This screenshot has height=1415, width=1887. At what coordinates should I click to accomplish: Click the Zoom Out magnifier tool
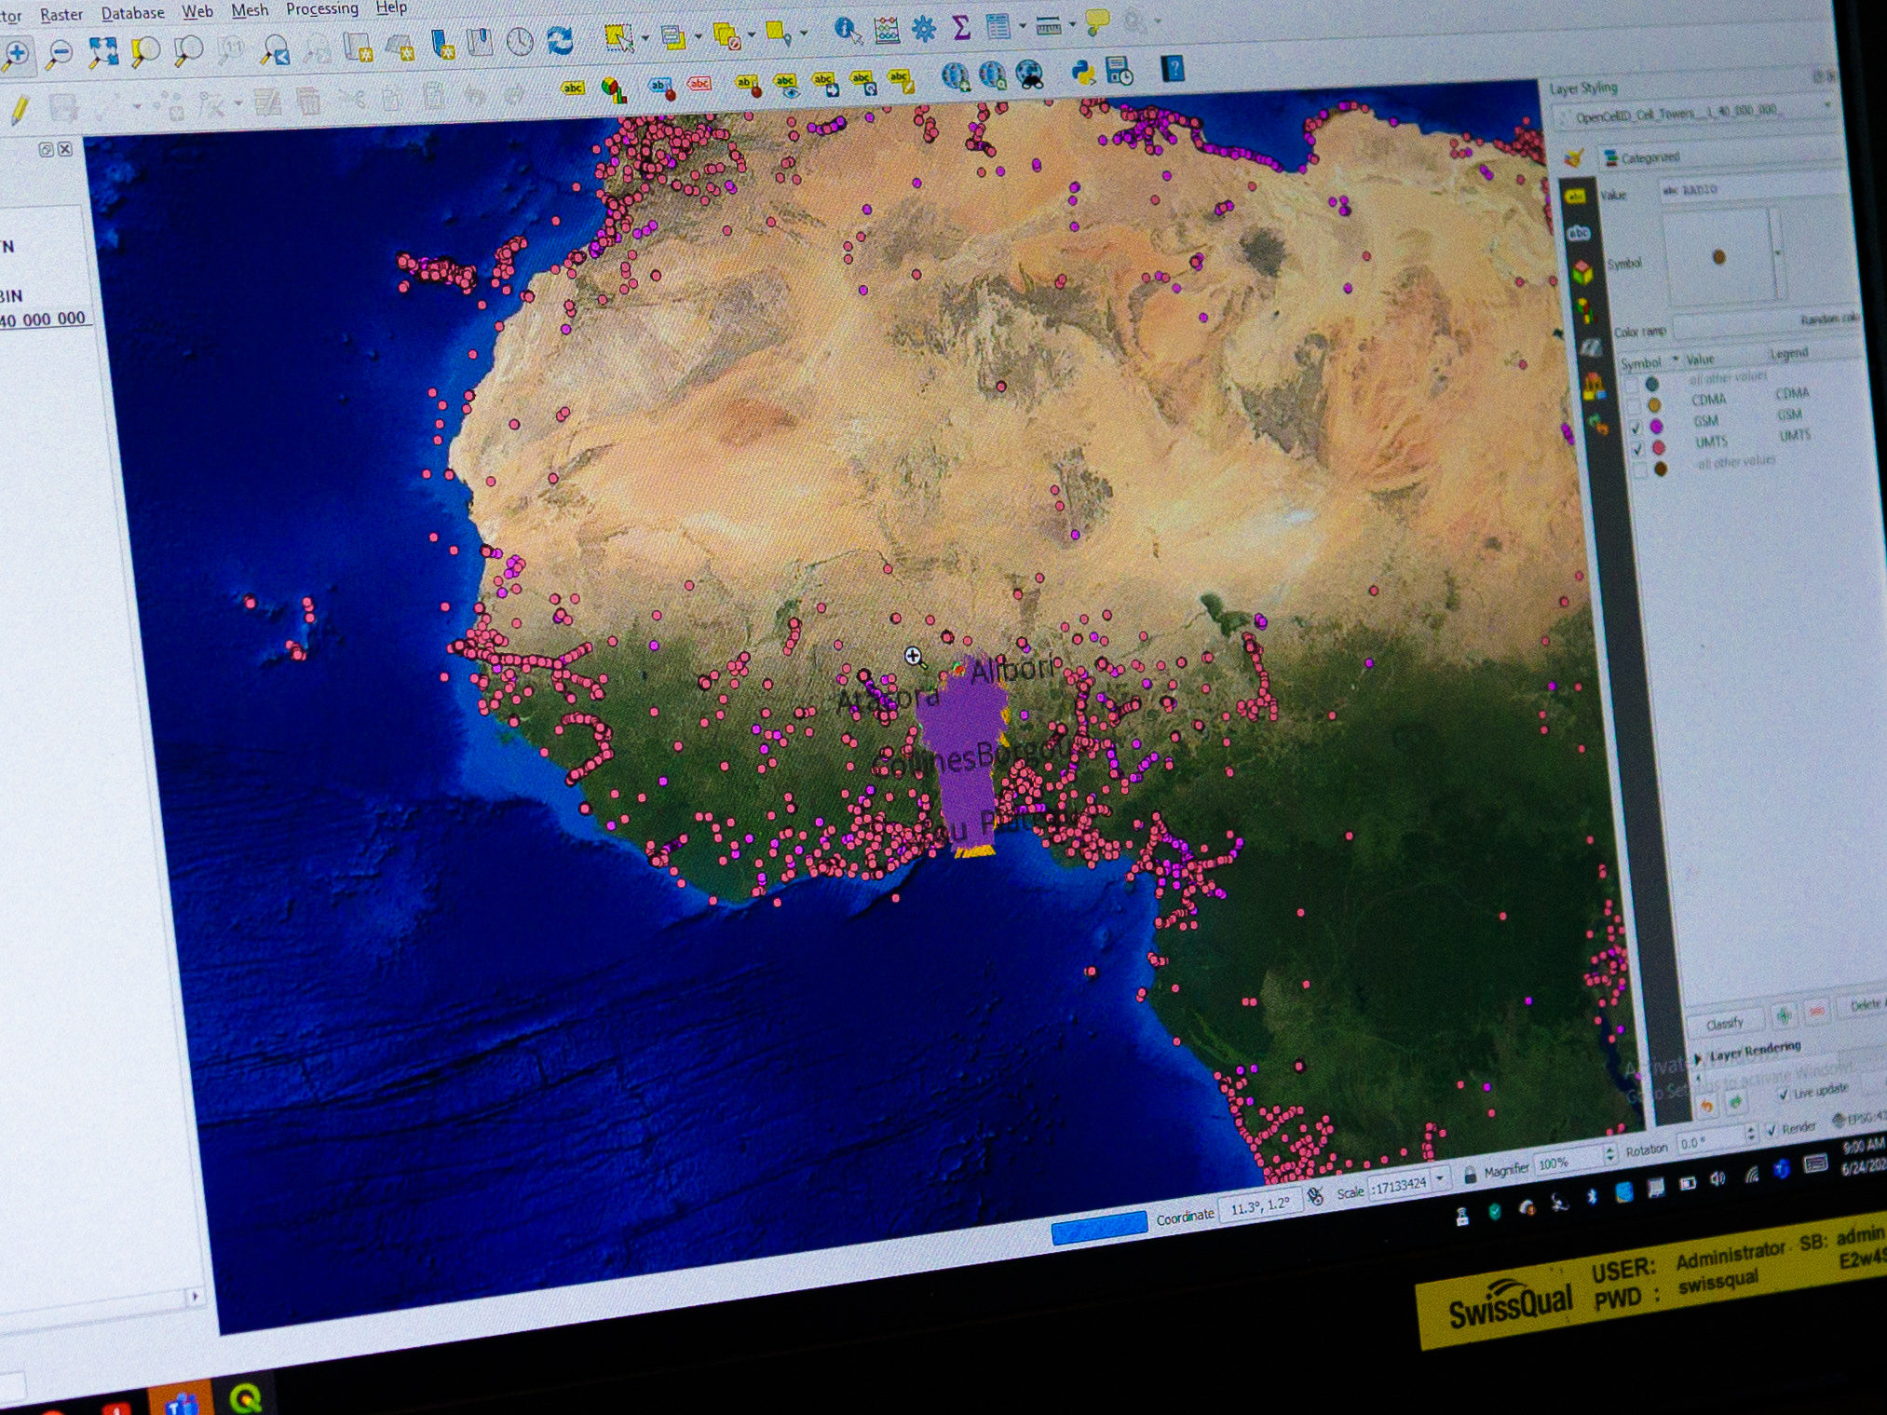point(60,53)
